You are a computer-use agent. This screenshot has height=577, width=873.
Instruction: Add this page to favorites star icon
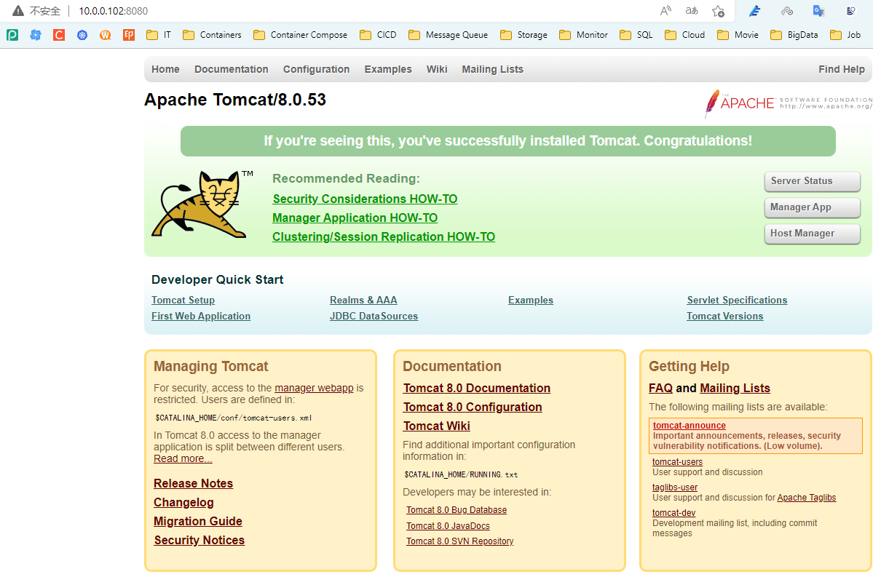[x=718, y=11]
